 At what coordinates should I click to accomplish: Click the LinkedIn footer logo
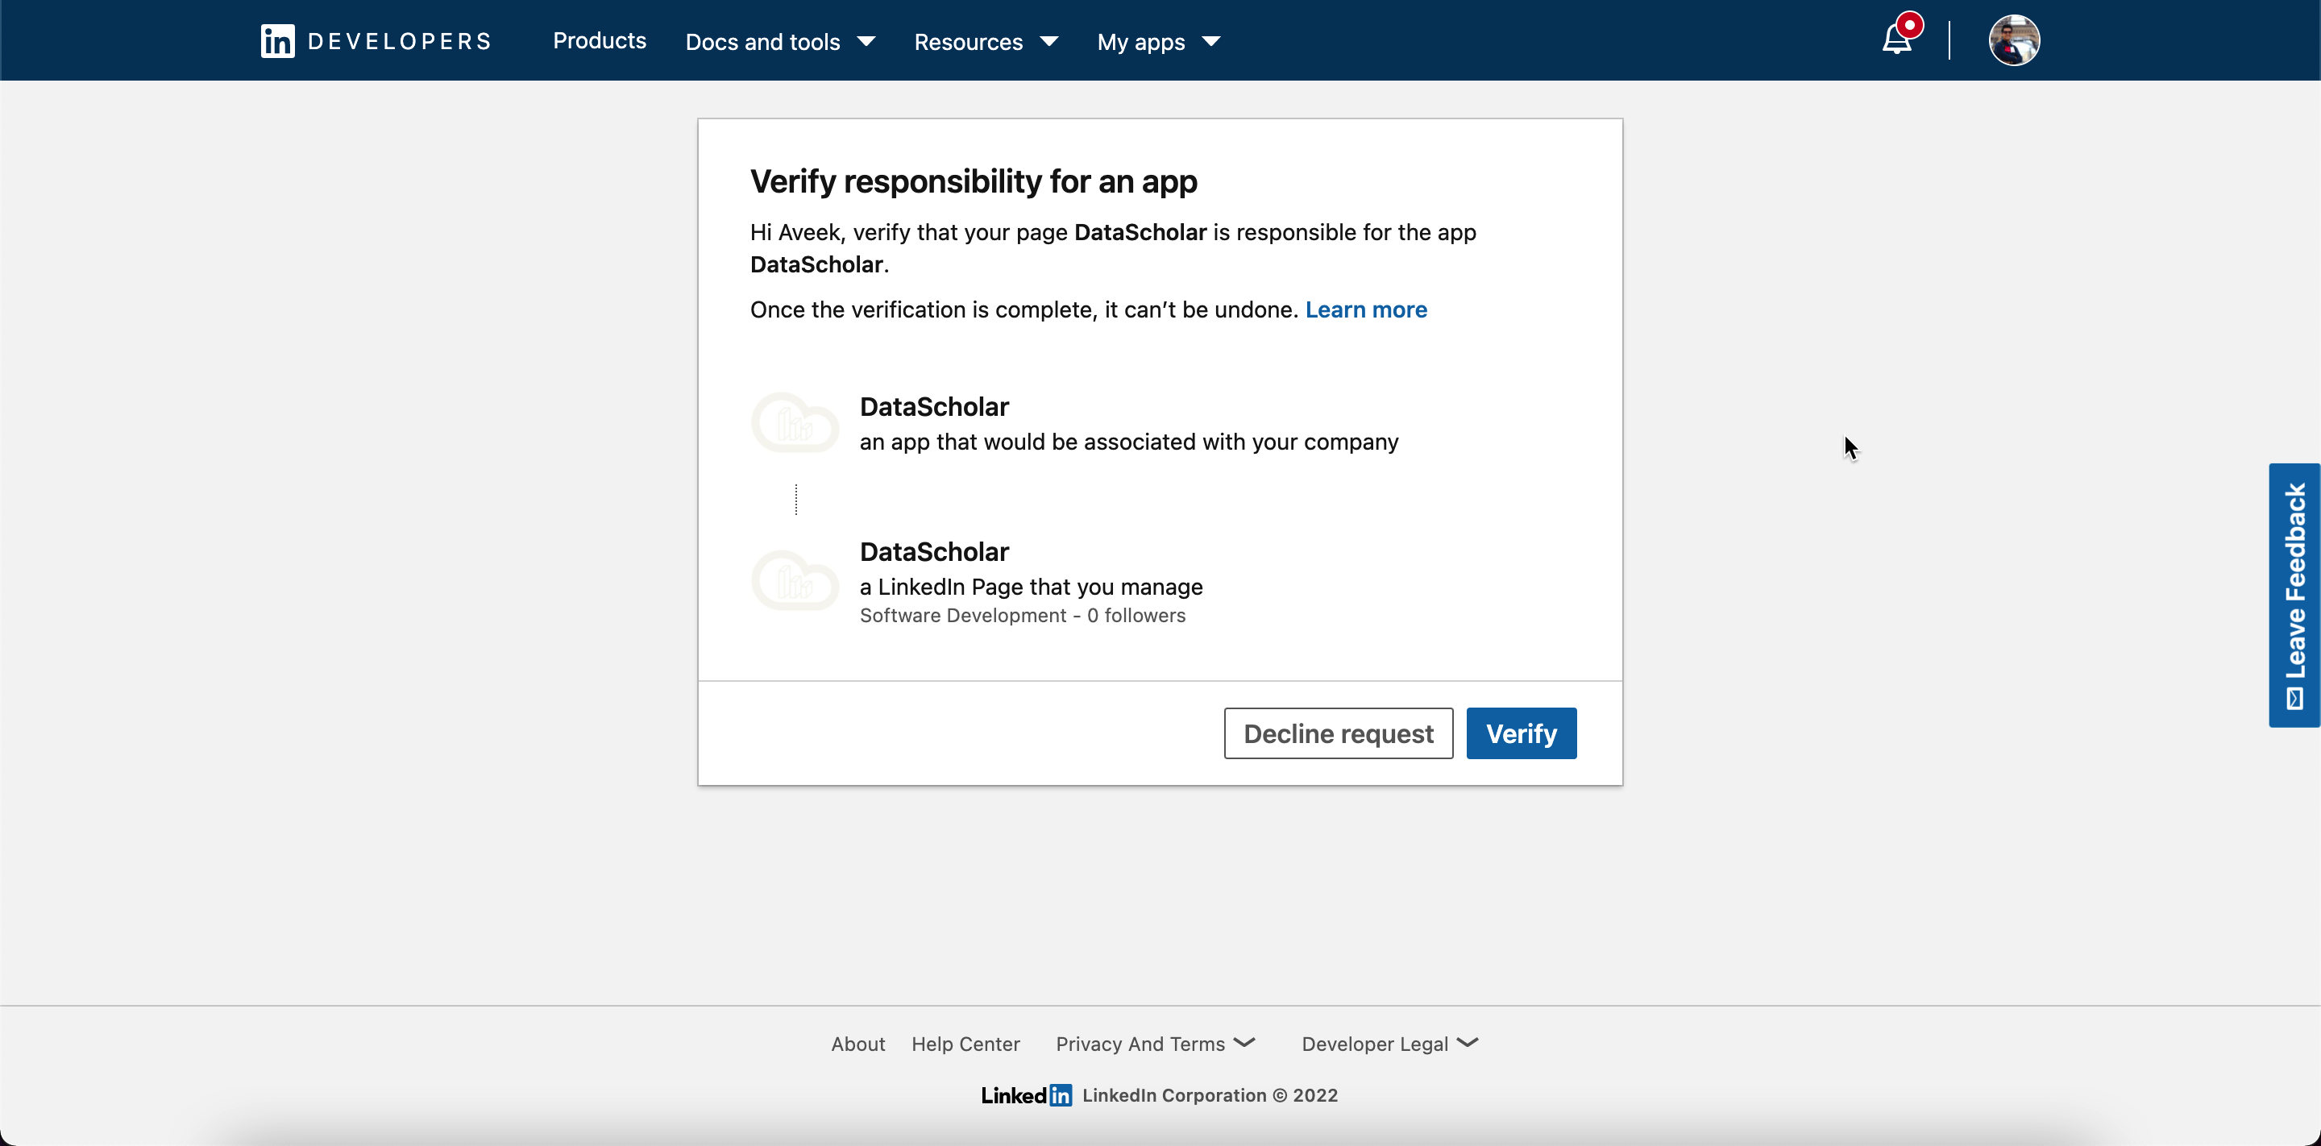(x=1026, y=1094)
